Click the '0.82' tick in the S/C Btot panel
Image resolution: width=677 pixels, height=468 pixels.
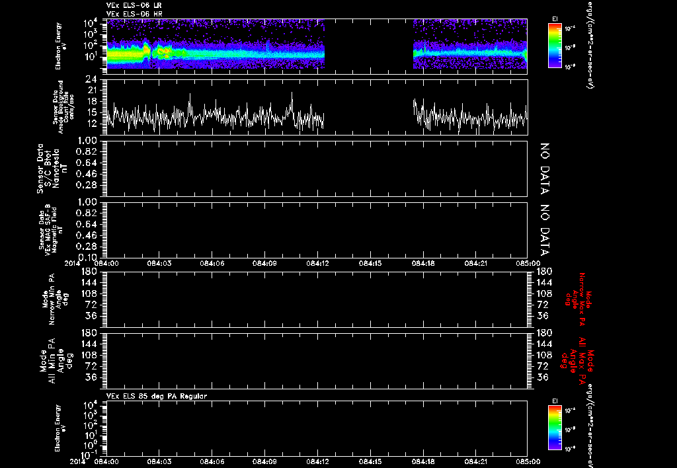click(86, 151)
